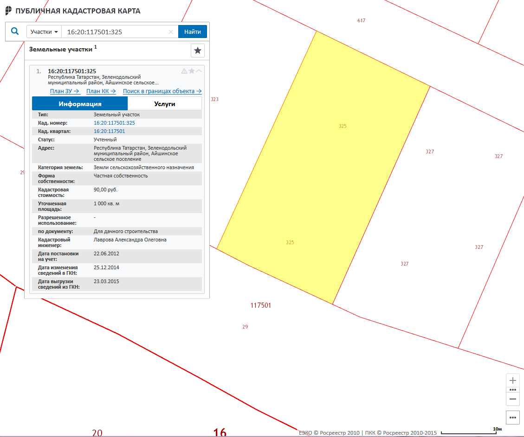Image resolution: width=524 pixels, height=437 pixels.
Task: Switch to the Информация tab
Action: tap(80, 104)
